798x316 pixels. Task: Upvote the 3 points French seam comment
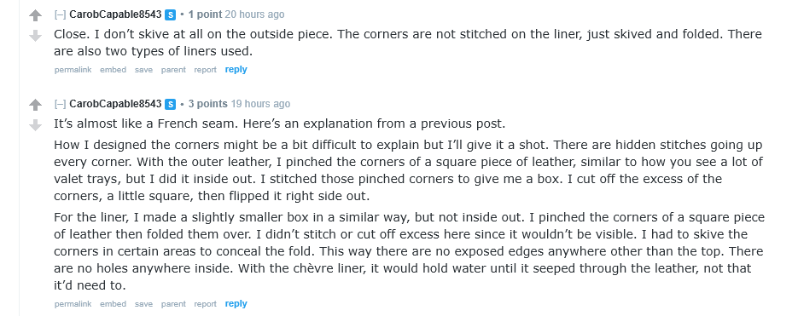(35, 105)
